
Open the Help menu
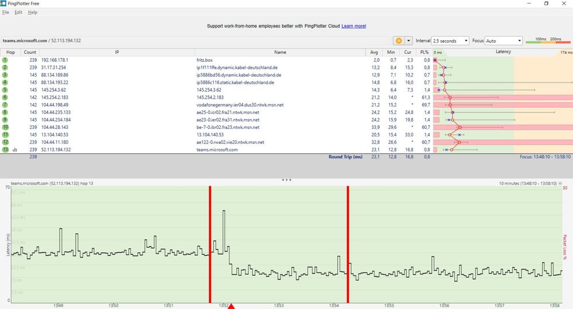tap(33, 12)
